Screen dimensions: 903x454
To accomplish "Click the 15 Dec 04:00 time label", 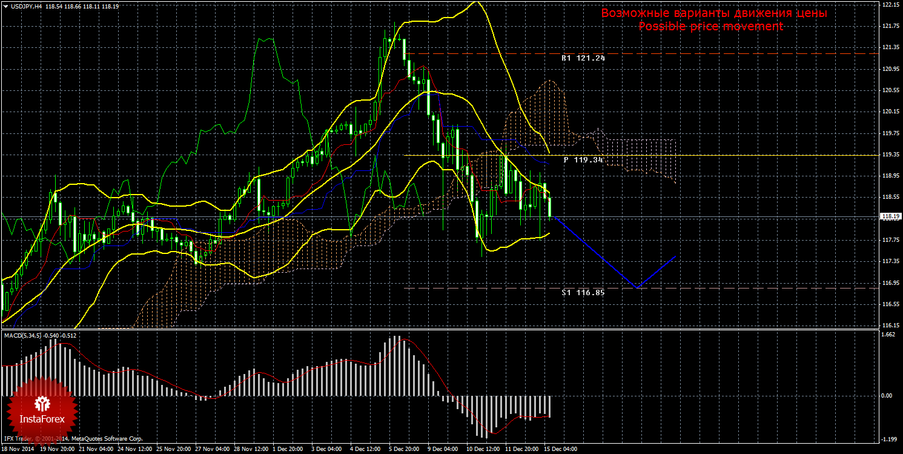I will click(x=560, y=450).
